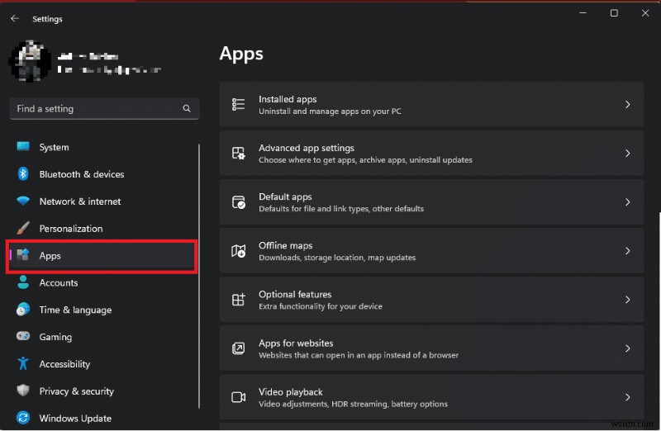Click the Bluetooth icon in sidebar
The width and height of the screenshot is (661, 431).
pos(23,173)
